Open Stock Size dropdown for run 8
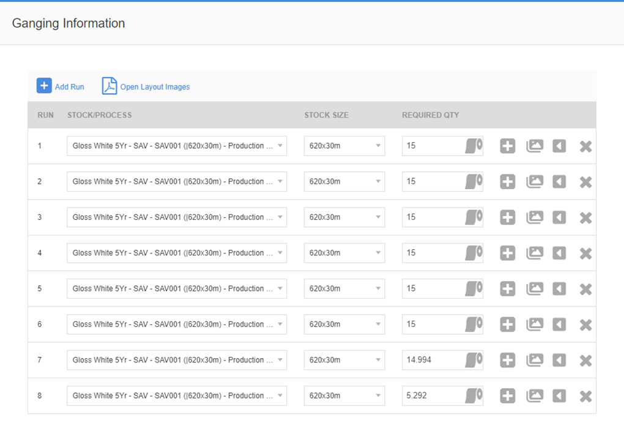624x423 pixels. pos(344,395)
